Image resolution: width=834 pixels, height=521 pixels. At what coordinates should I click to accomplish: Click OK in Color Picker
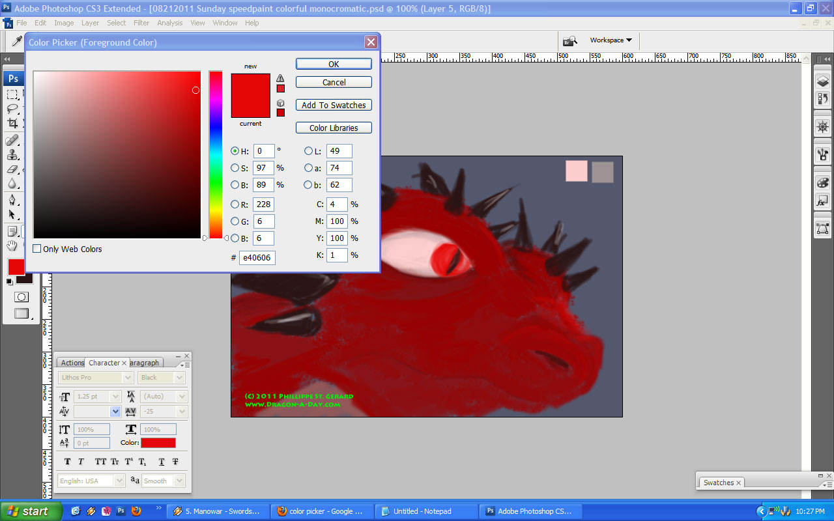(x=334, y=64)
